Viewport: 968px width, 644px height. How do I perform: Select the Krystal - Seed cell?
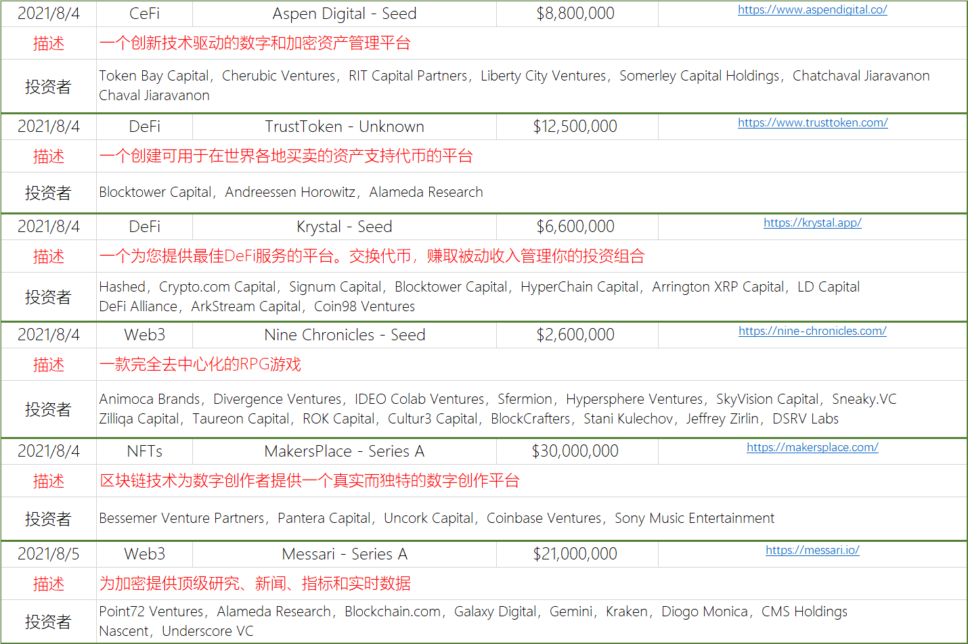click(345, 227)
